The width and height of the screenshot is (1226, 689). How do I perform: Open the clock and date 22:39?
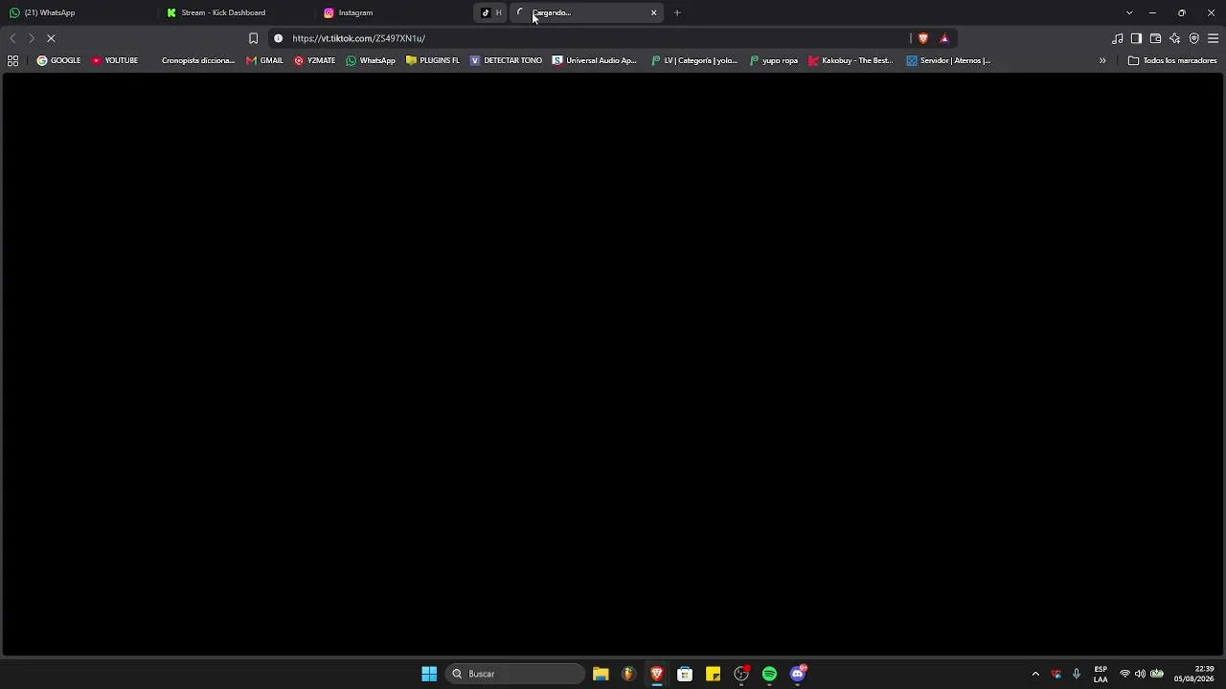click(x=1193, y=674)
